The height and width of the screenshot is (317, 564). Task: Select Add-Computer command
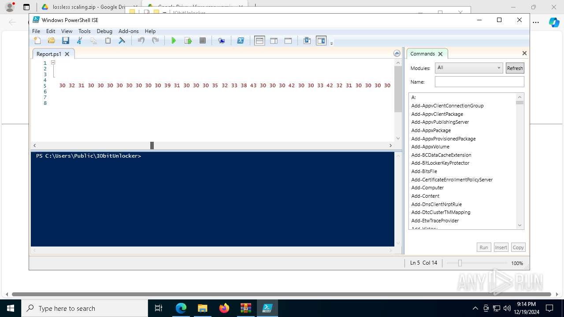[427, 188]
